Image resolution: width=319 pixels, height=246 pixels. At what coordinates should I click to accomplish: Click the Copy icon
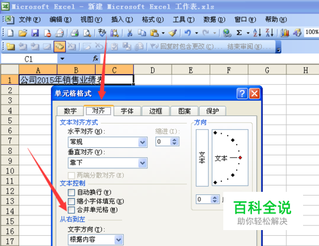click(142, 33)
